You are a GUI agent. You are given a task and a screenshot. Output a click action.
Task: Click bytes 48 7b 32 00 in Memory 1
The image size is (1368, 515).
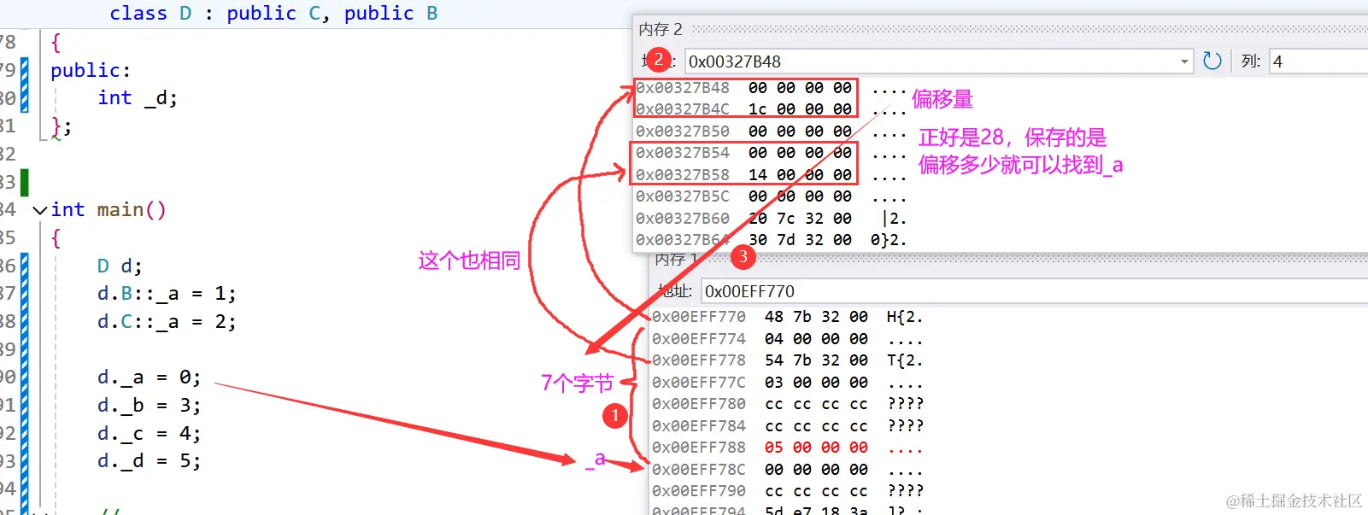[x=816, y=317]
